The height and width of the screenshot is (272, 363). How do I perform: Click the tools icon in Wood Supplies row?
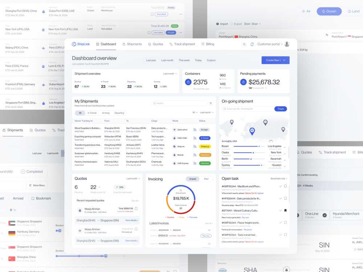tap(195, 130)
